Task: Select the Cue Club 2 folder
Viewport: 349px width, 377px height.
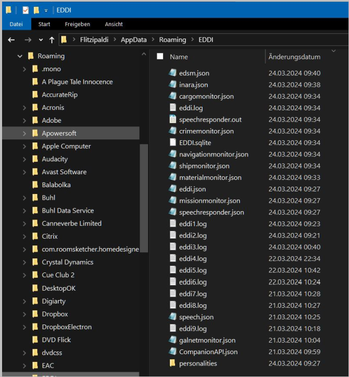Action: [x=58, y=275]
